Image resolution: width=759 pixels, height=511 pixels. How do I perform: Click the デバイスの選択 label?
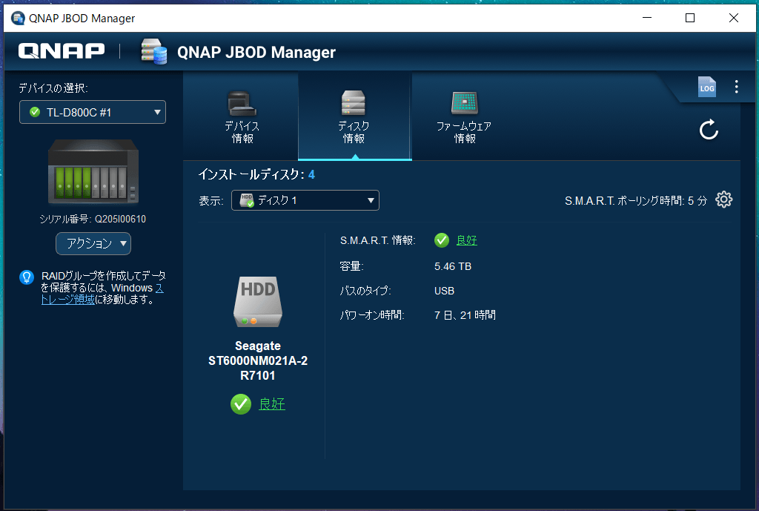coord(53,88)
